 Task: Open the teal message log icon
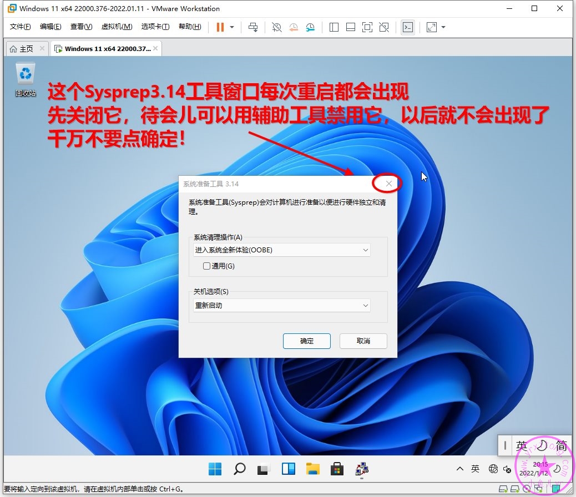(x=556, y=489)
